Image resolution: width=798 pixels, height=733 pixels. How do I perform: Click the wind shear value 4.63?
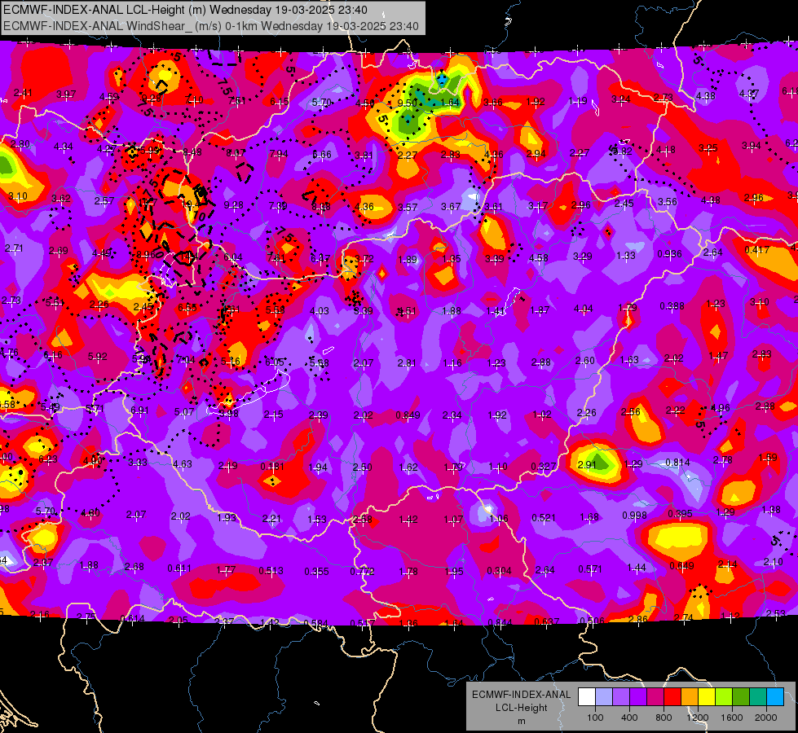click(183, 464)
